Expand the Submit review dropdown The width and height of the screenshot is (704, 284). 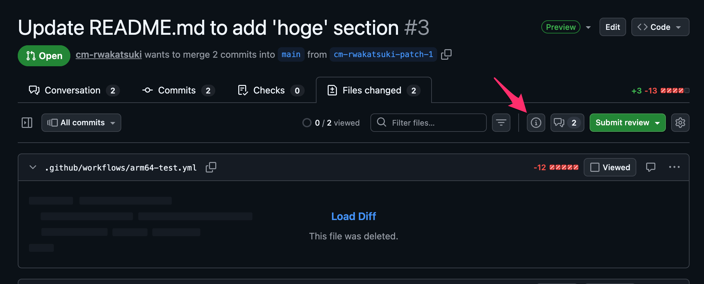tap(658, 123)
